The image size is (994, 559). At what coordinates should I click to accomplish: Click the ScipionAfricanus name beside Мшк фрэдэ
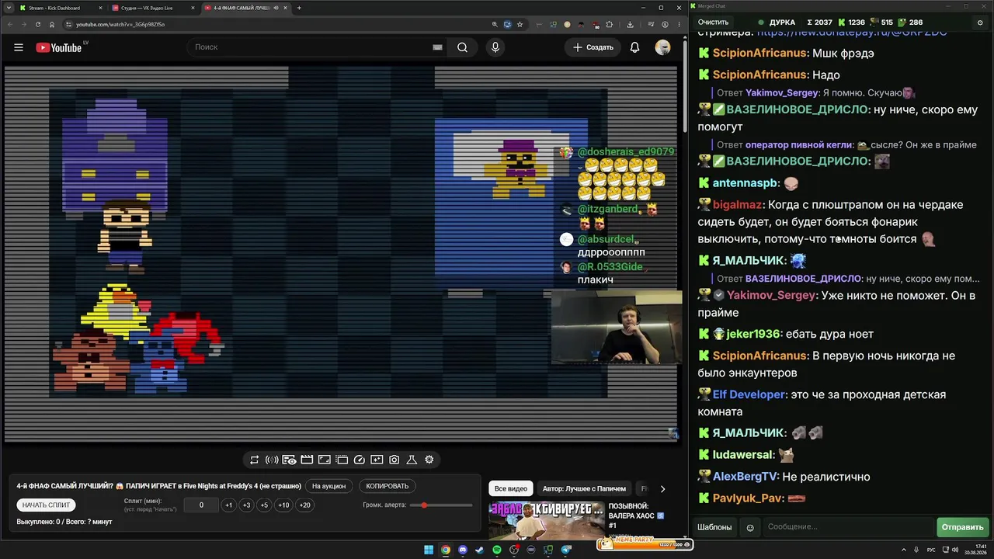point(760,54)
